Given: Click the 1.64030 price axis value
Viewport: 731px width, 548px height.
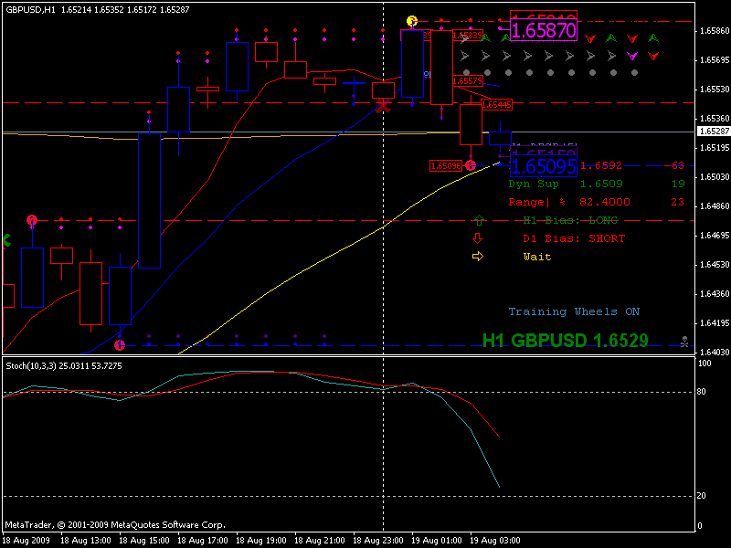Looking at the screenshot, I should [715, 353].
